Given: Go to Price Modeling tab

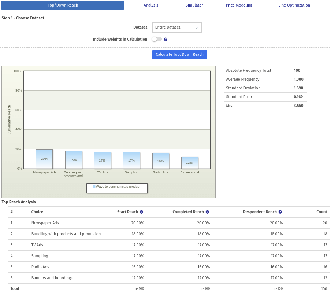Looking at the screenshot, I should [239, 5].
